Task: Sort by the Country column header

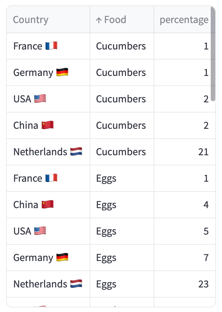Action: (48, 20)
